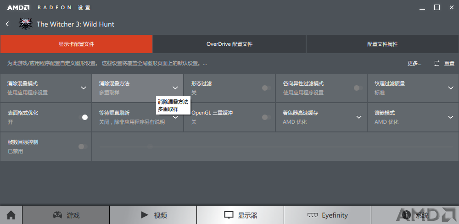Maximize the Radeon settings window

437,8
